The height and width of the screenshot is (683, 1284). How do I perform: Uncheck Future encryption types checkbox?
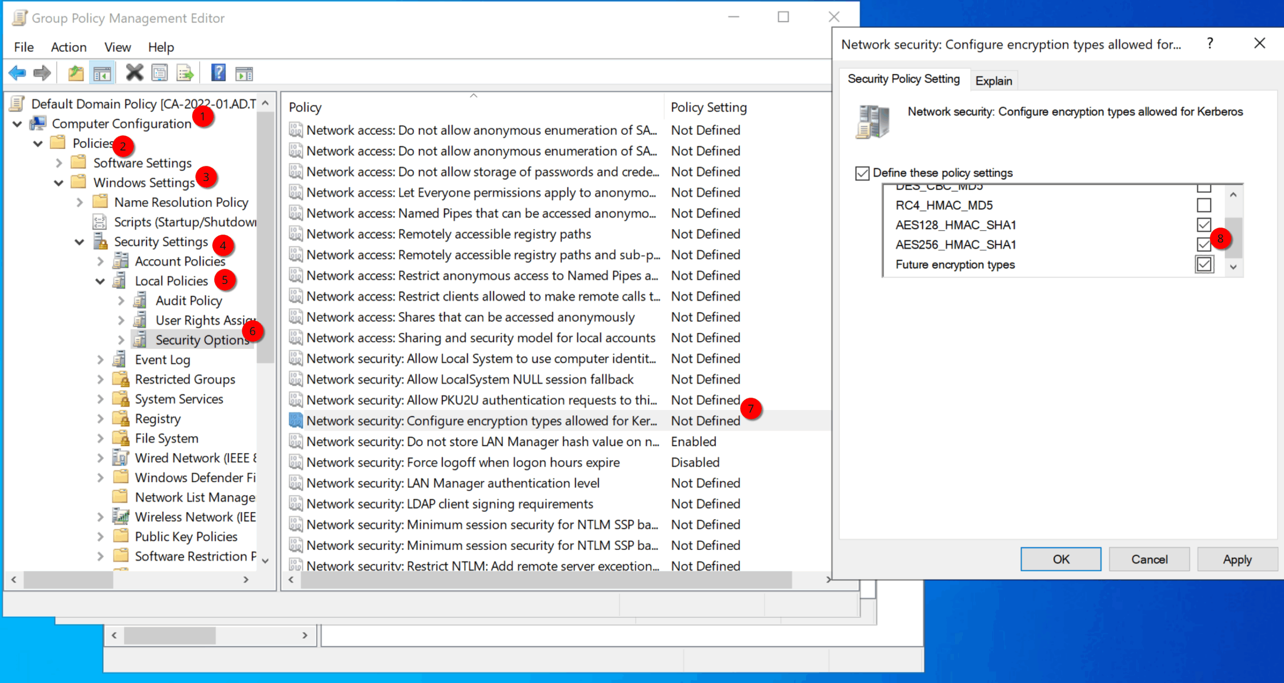[1203, 264]
